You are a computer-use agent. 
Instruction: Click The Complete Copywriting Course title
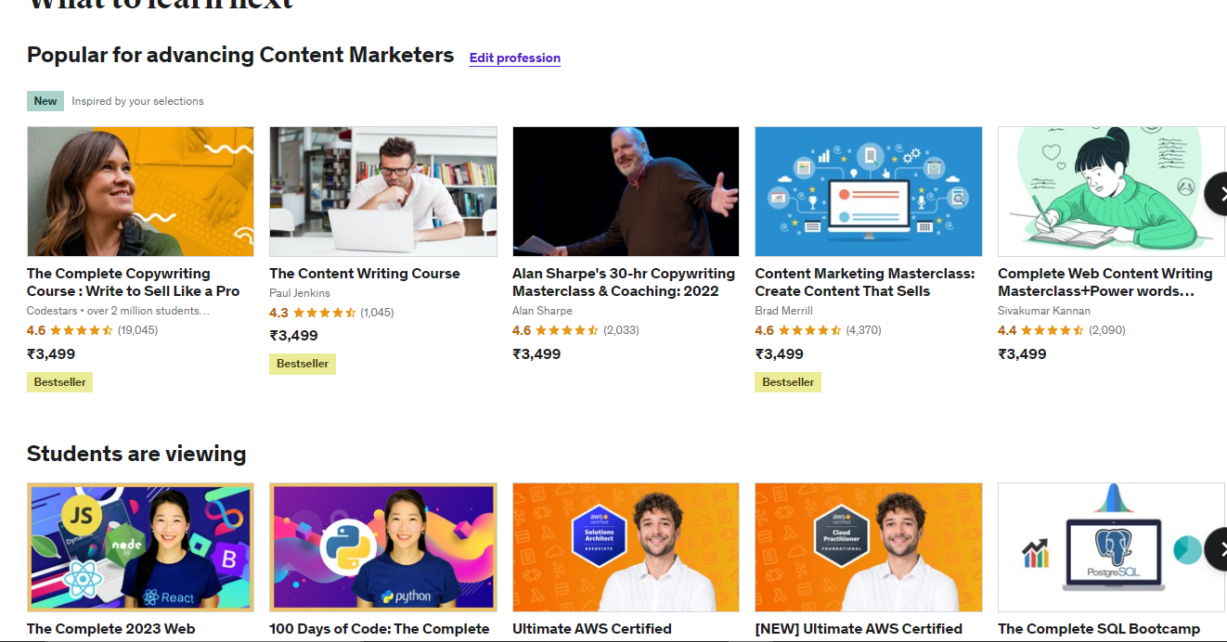(134, 282)
